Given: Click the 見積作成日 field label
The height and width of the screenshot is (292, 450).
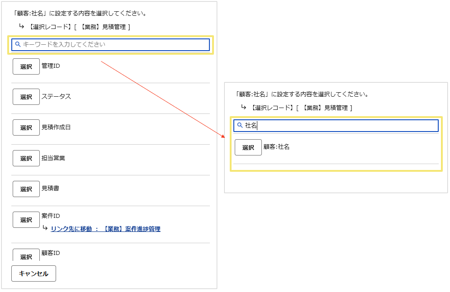Looking at the screenshot, I should click(x=56, y=127).
